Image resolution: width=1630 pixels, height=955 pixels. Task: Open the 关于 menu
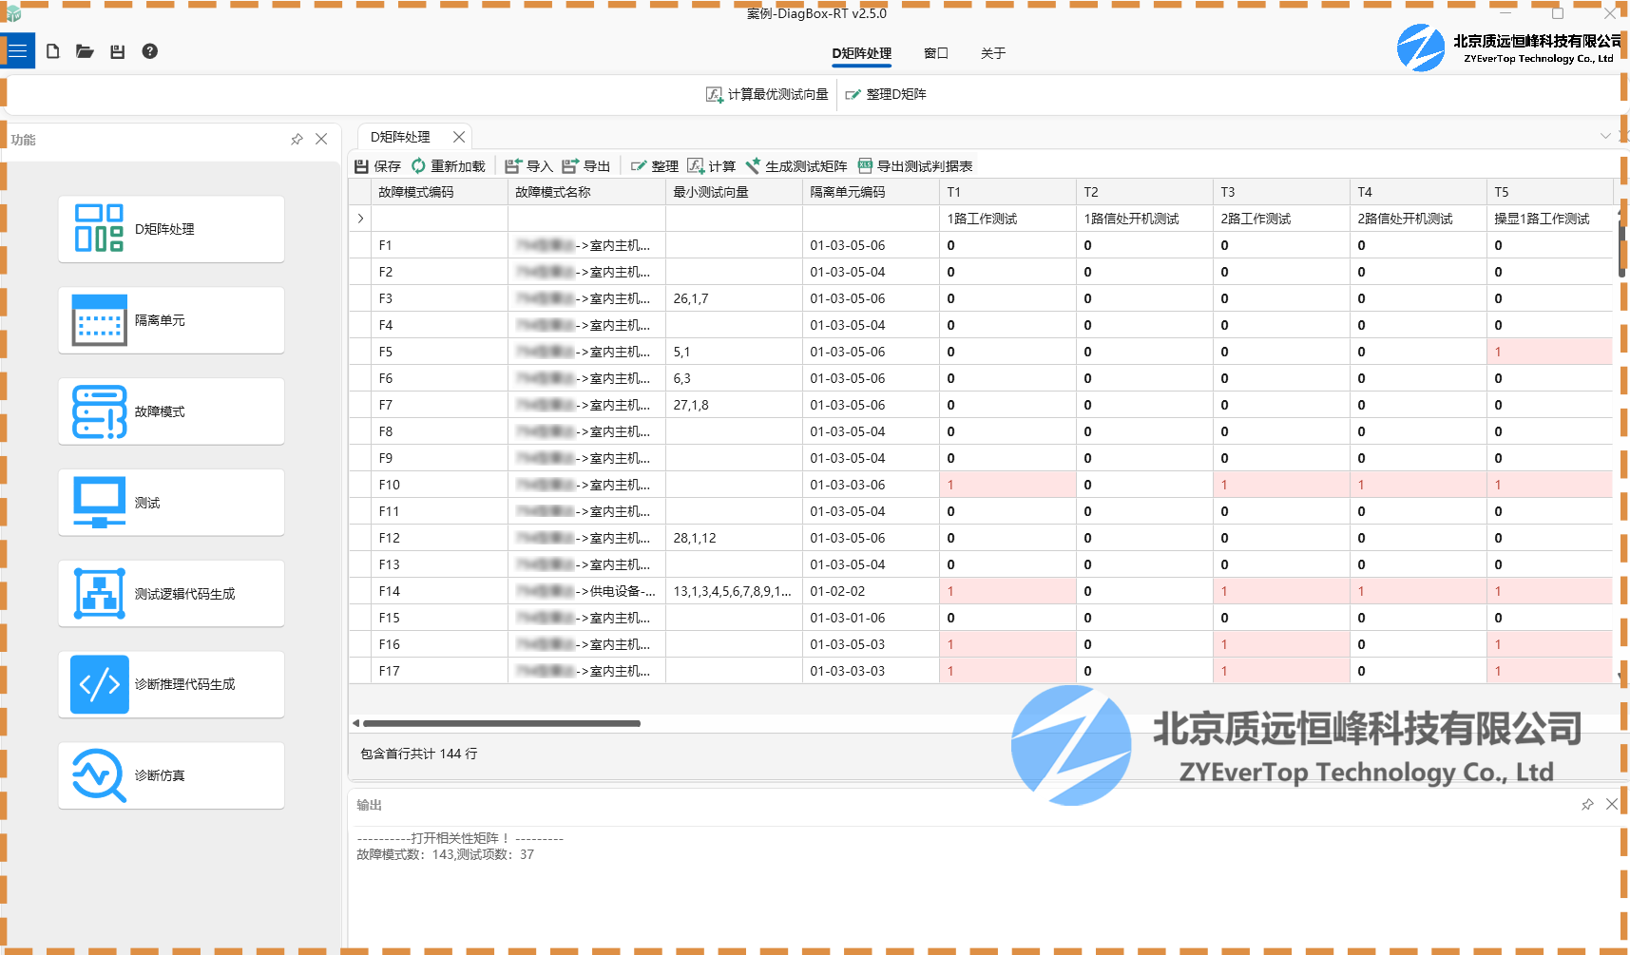(993, 53)
